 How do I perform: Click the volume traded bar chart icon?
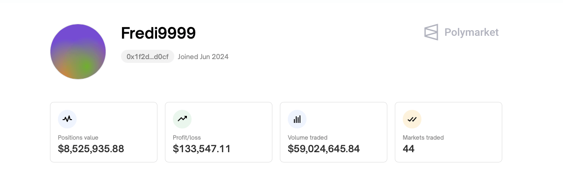tap(297, 119)
